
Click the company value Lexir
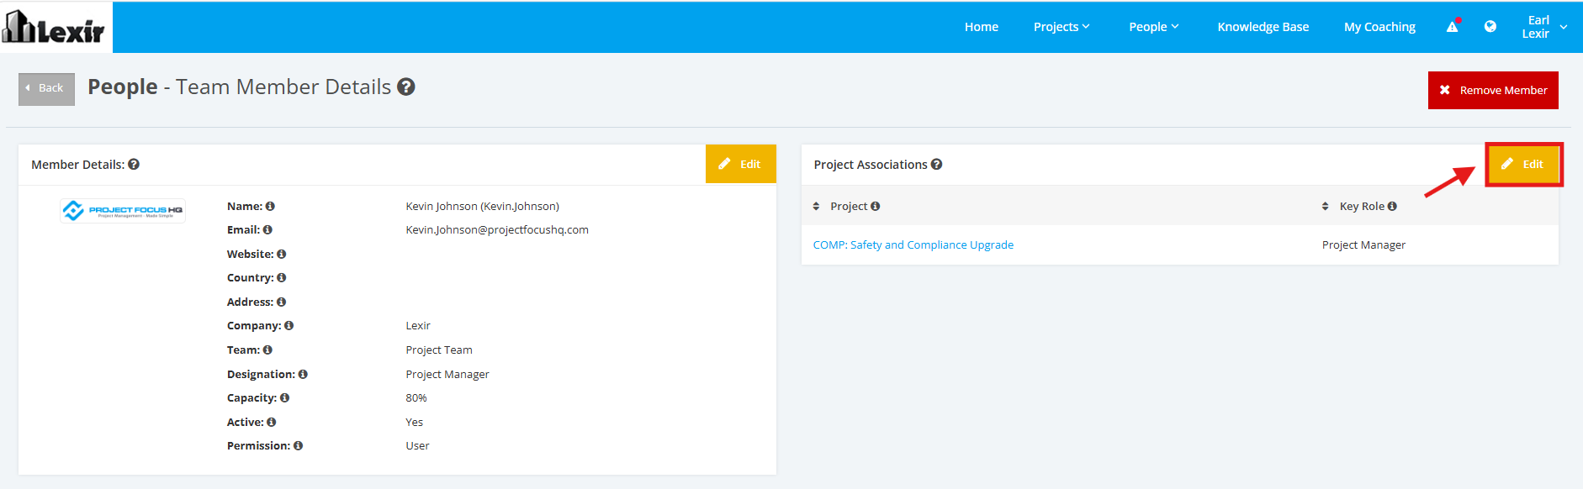point(418,325)
